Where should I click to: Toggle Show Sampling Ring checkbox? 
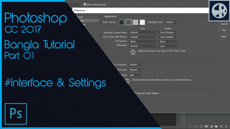coord(85,4)
